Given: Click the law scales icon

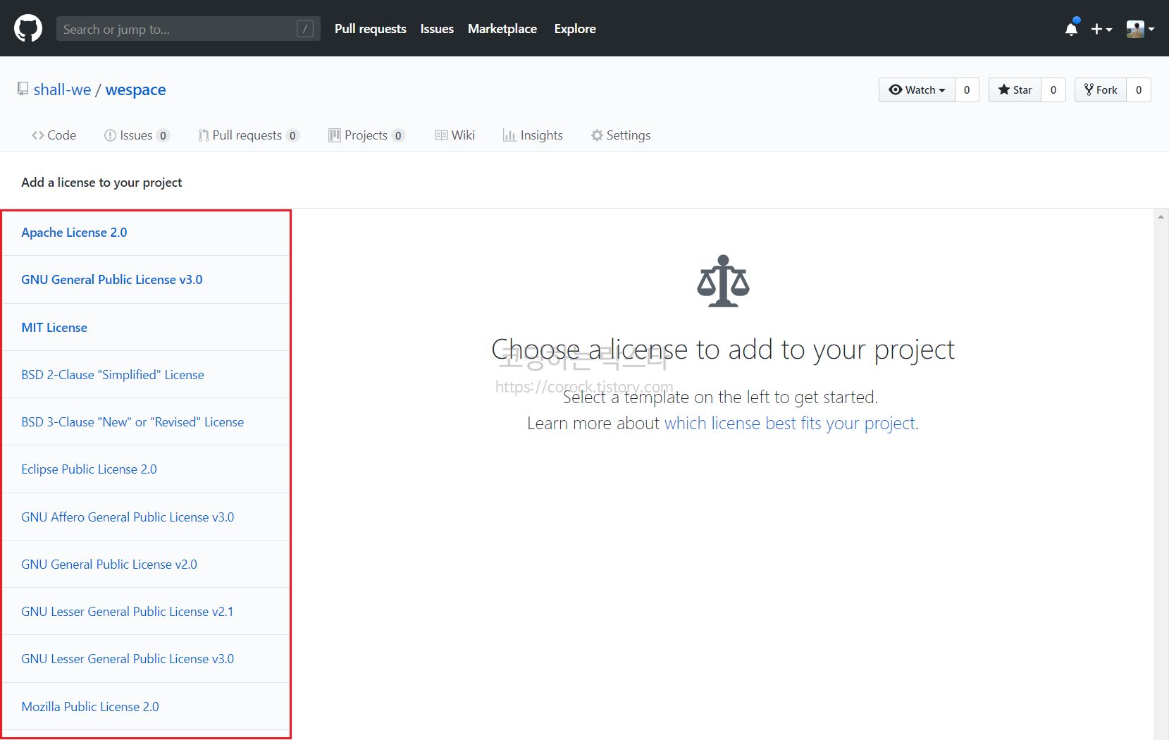Looking at the screenshot, I should pos(723,281).
